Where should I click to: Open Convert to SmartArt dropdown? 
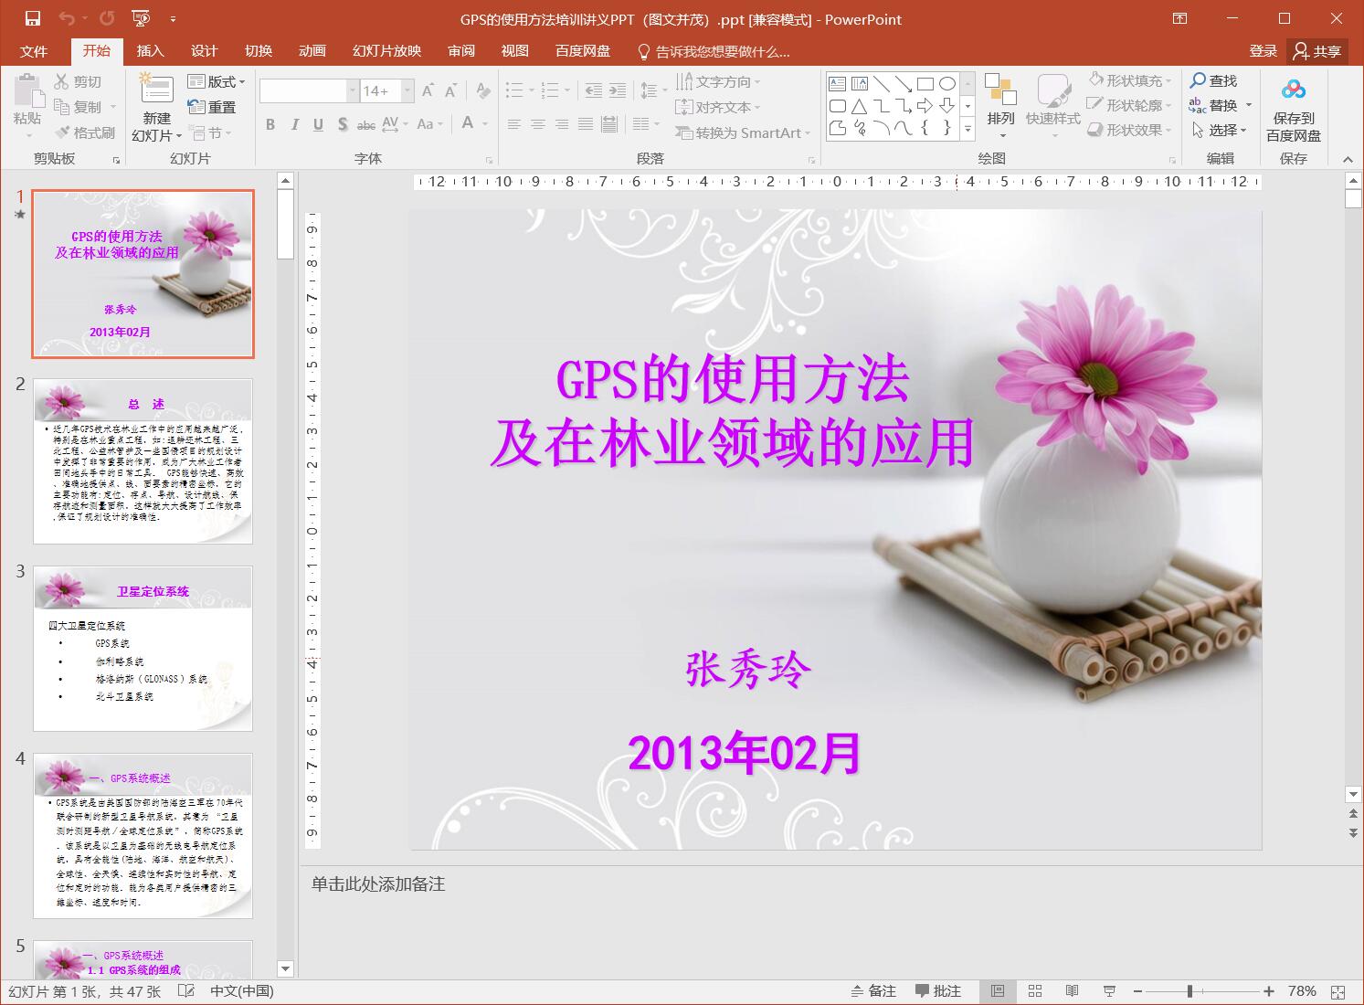[x=744, y=132]
